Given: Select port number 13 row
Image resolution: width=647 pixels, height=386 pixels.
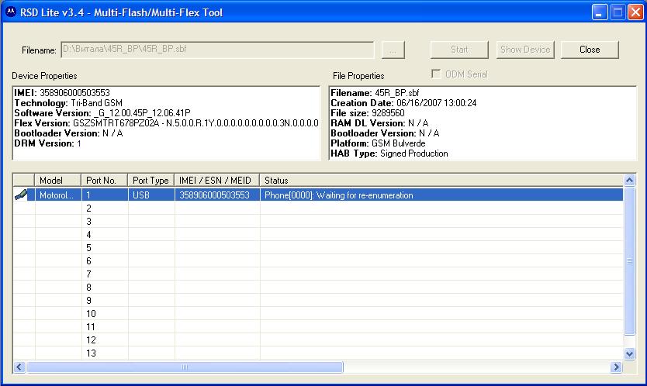Looking at the screenshot, I should tap(318, 353).
